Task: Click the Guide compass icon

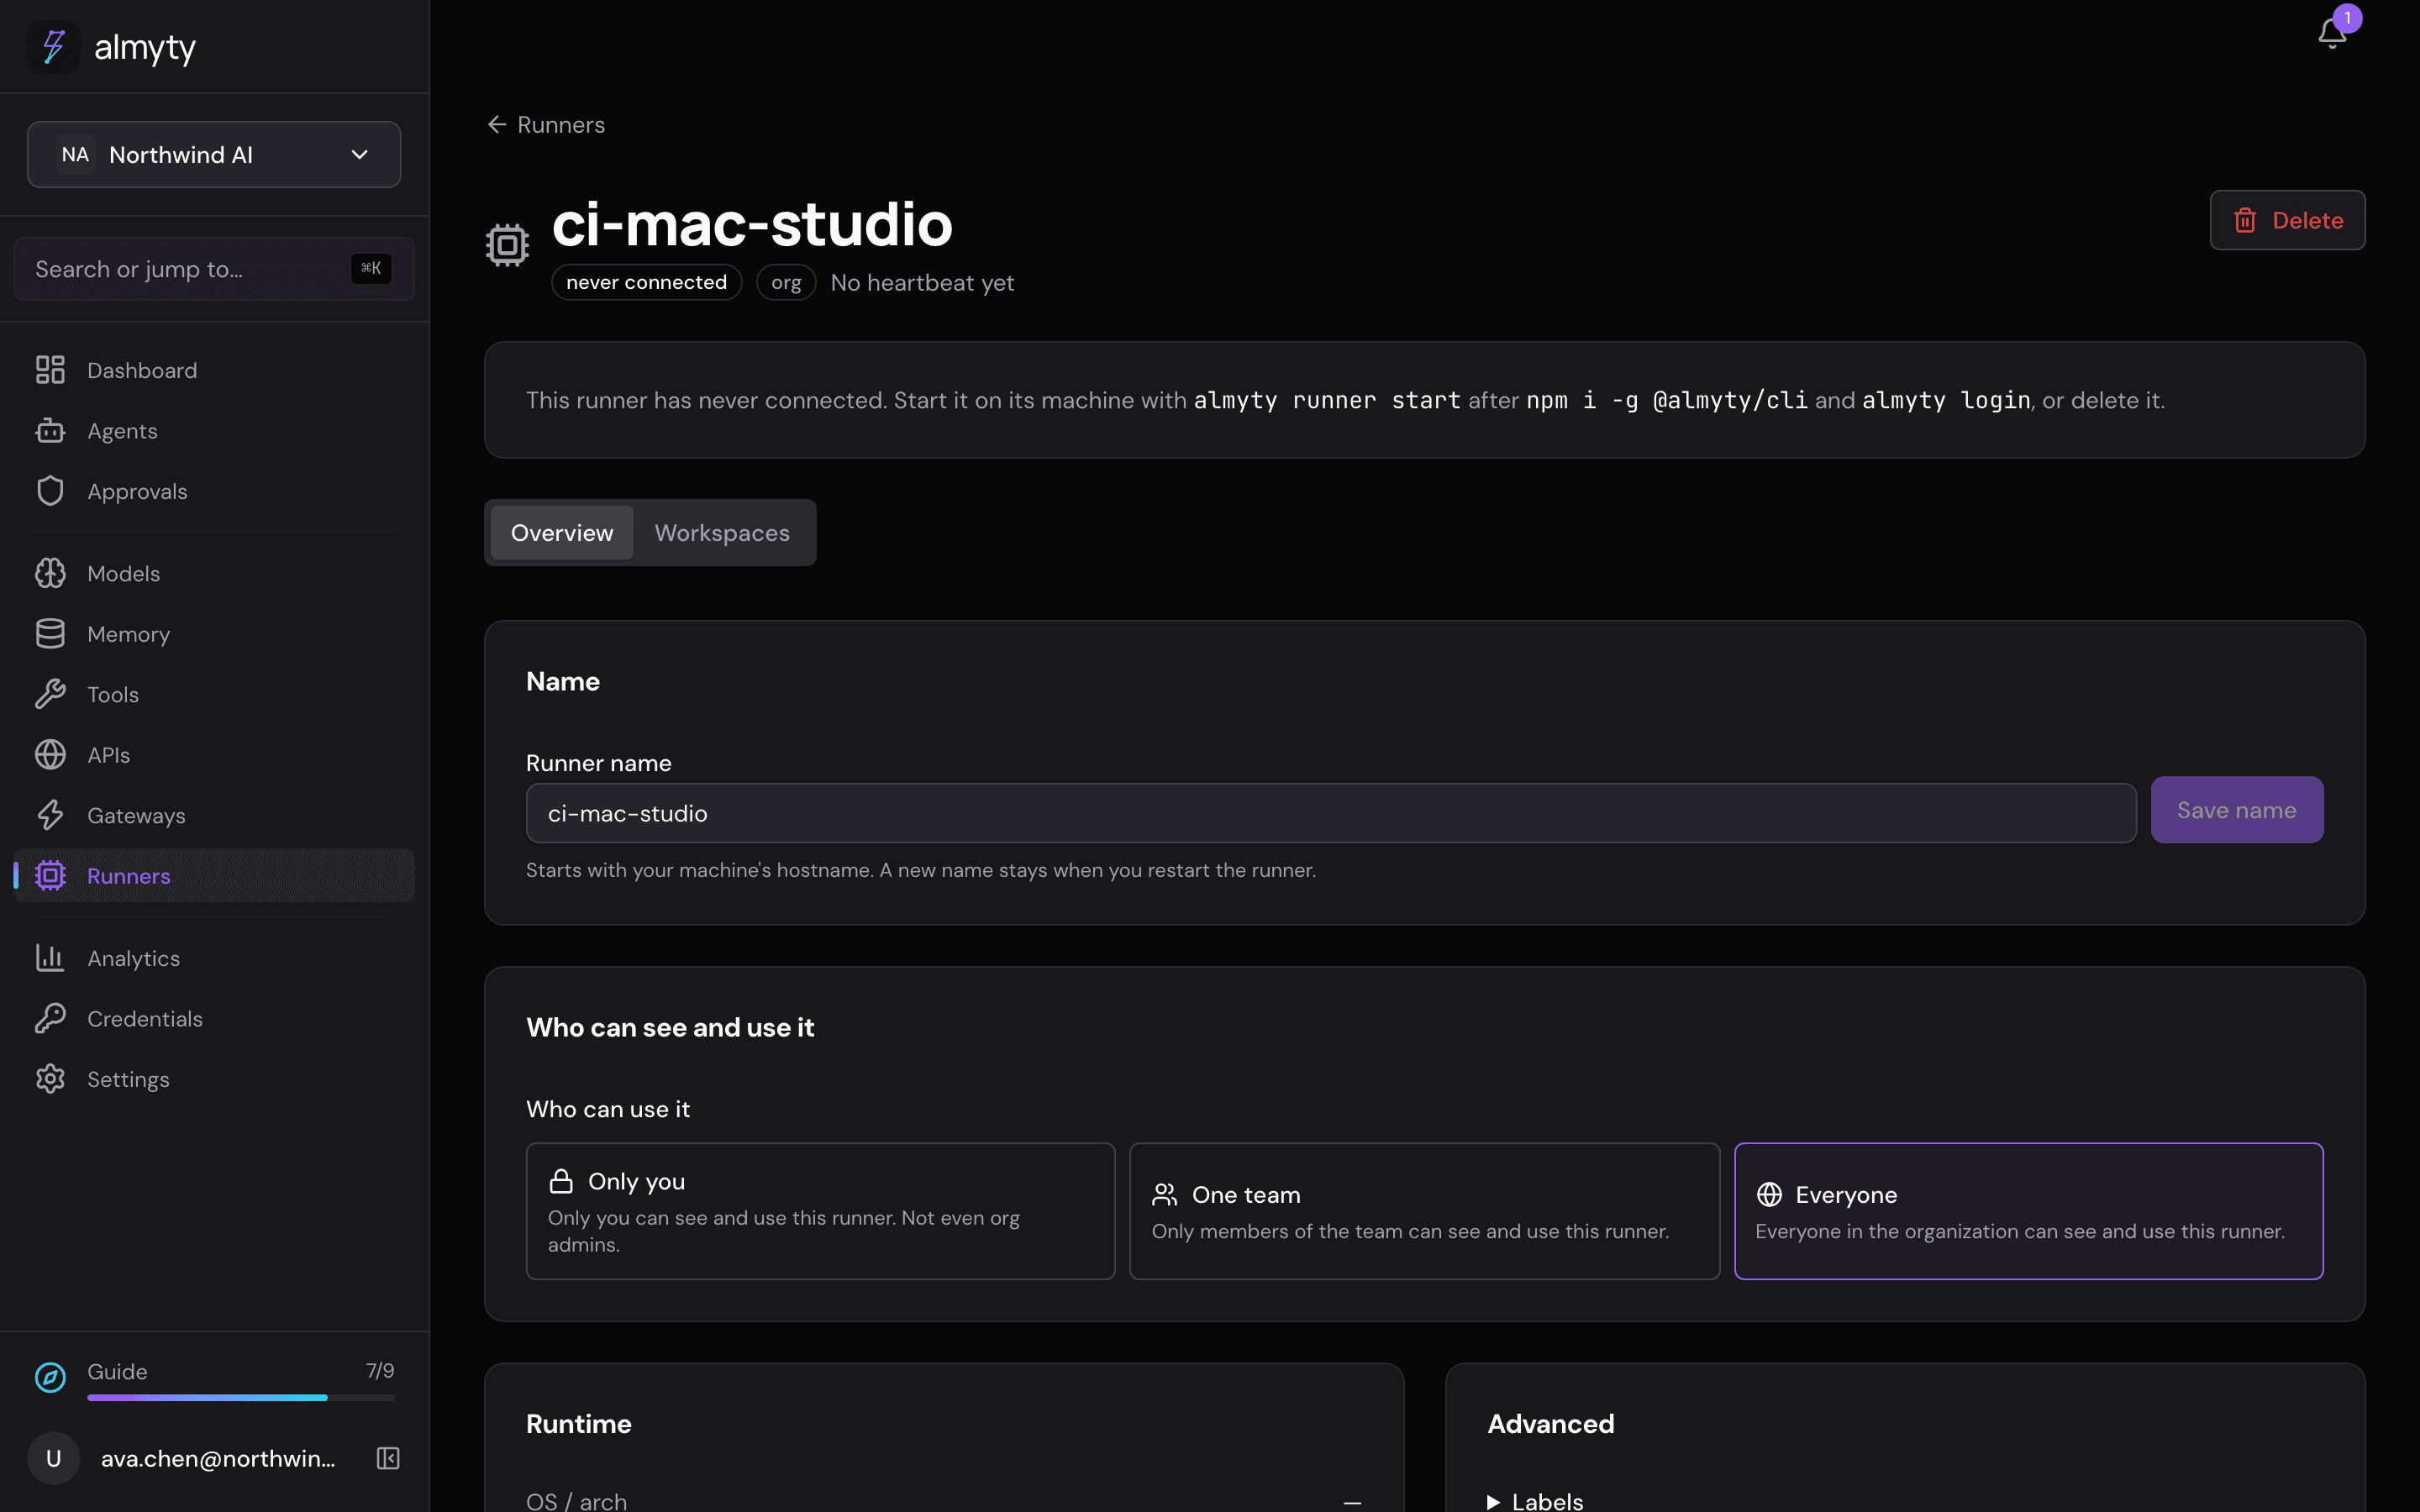Action: click(50, 1377)
